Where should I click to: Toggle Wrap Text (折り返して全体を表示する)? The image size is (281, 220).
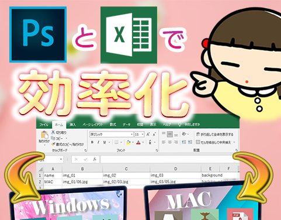pyautogui.click(x=214, y=134)
